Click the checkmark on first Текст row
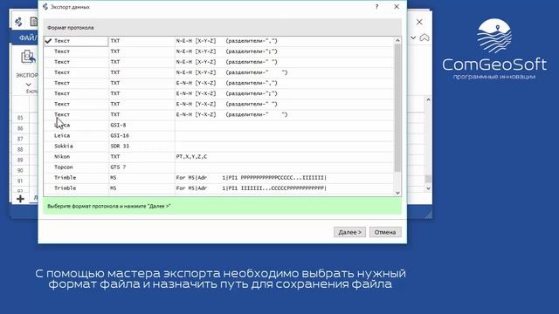The width and height of the screenshot is (559, 314). (49, 41)
